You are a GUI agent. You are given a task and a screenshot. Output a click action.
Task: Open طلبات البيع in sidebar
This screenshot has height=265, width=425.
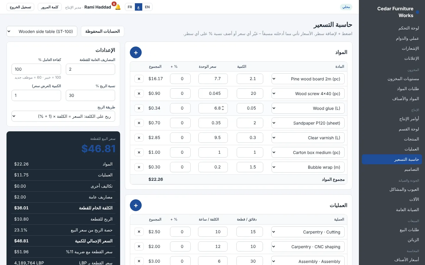pos(392,230)
